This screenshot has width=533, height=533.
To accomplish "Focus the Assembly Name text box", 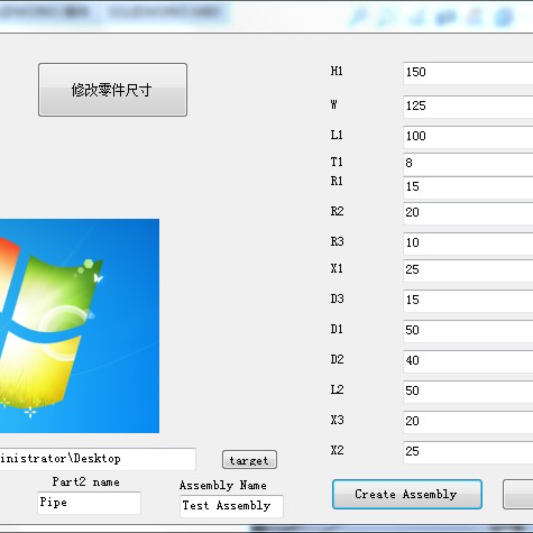I will pyautogui.click(x=231, y=506).
